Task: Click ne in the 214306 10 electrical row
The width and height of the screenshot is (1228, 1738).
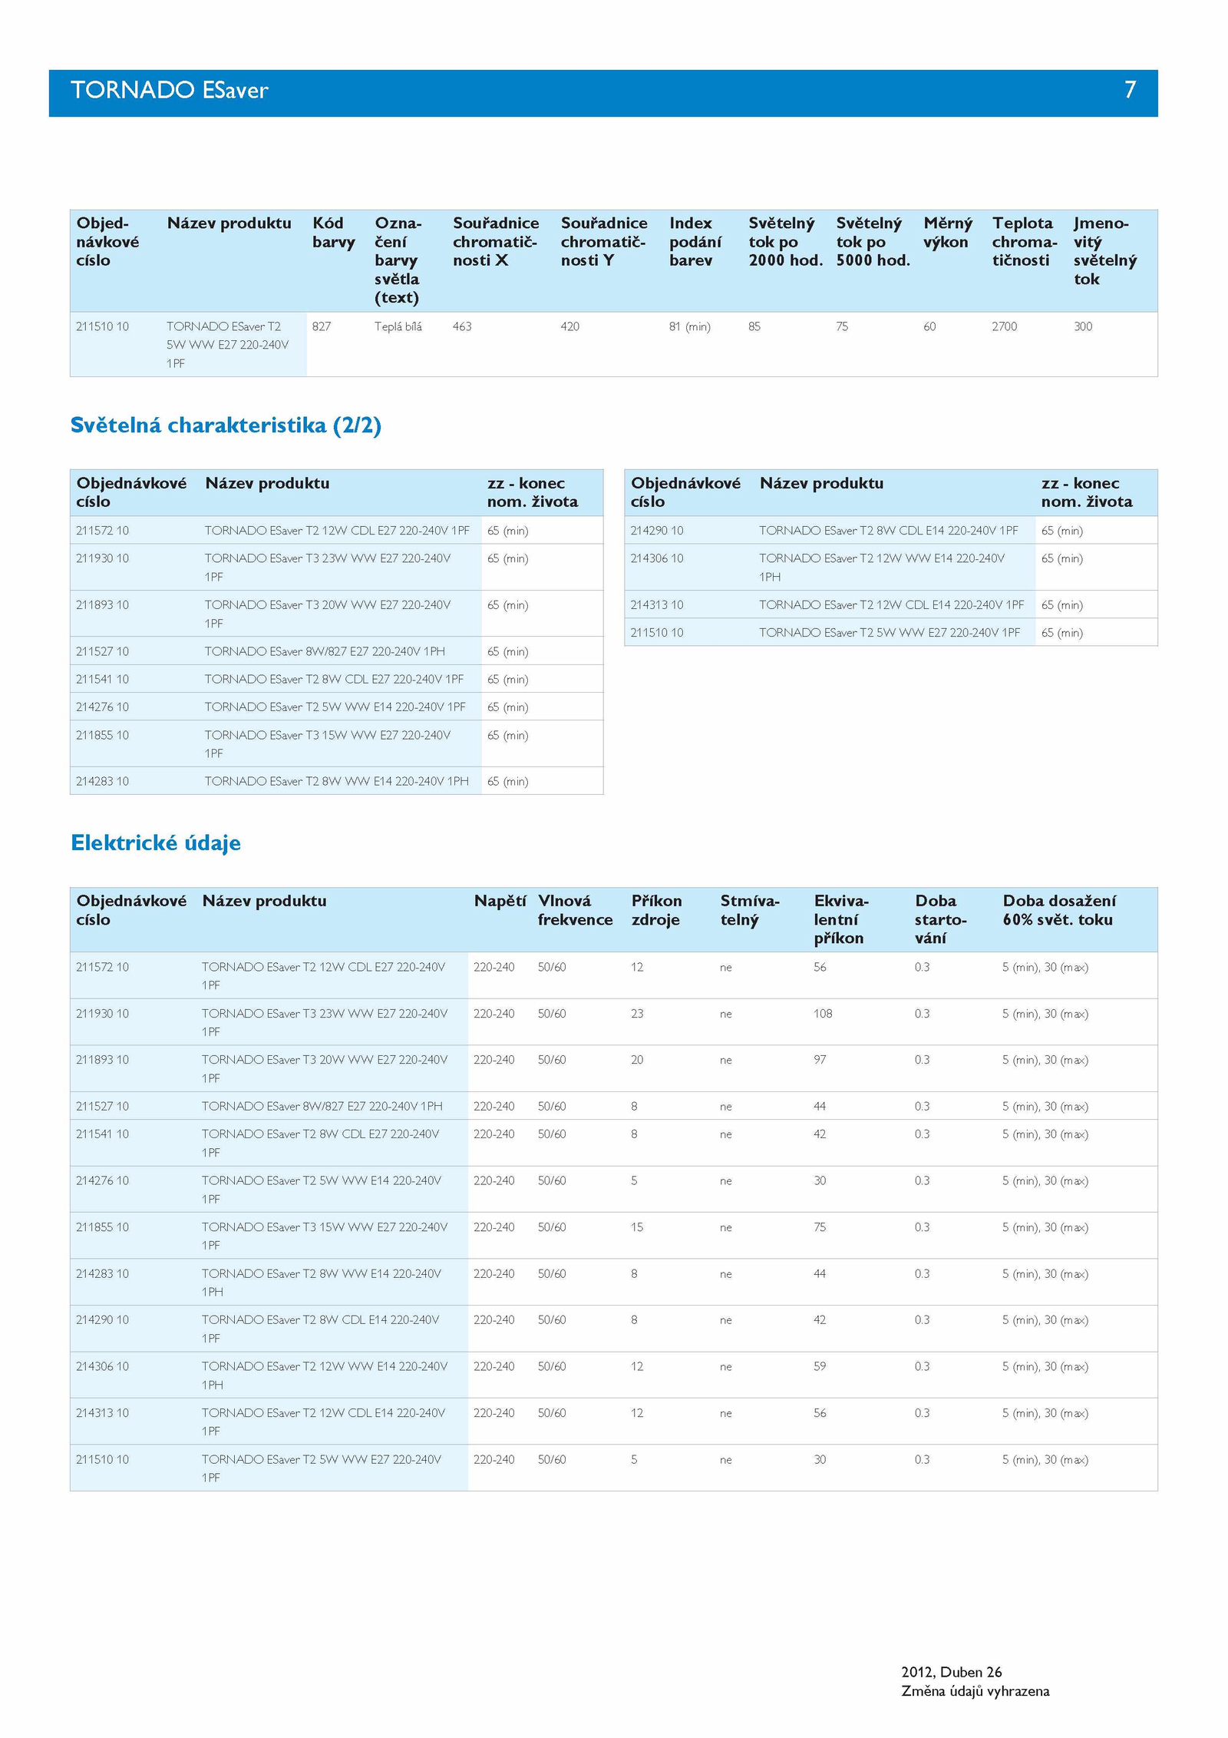Action: click(x=726, y=1367)
